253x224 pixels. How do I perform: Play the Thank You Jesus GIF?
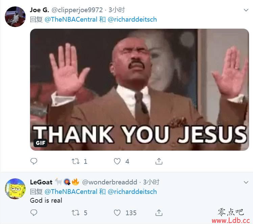tap(139, 90)
